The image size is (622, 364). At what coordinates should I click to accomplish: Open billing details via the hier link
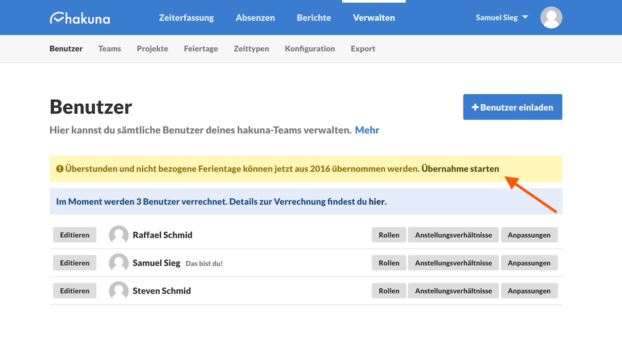(x=377, y=202)
